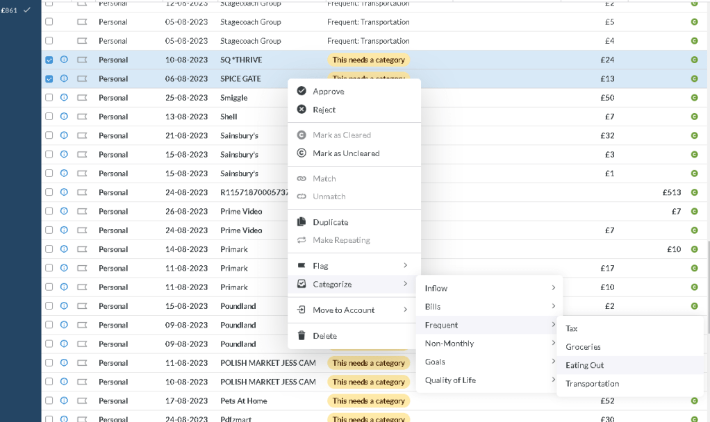Uncheck the SPICE GATE transaction checkbox
710x422 pixels.
(49, 78)
